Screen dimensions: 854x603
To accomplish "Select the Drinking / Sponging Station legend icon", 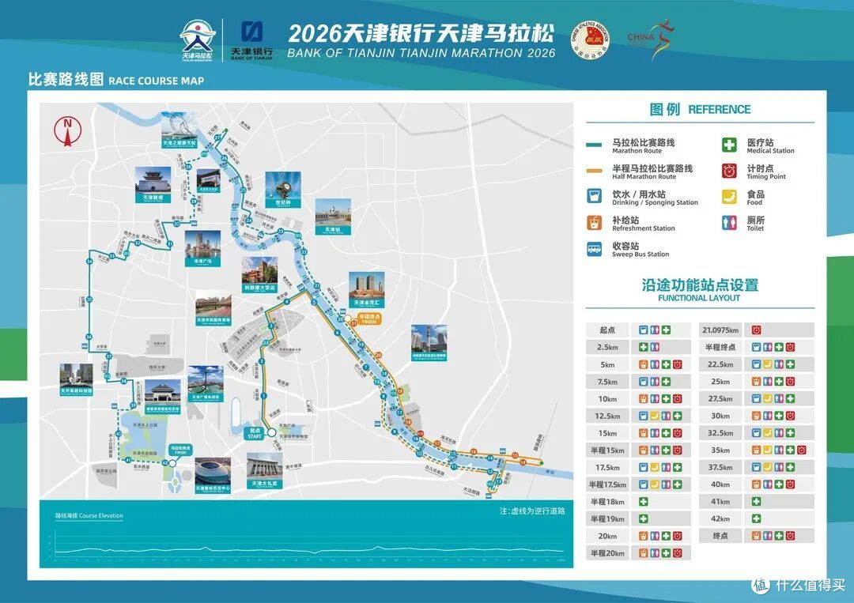I will [x=594, y=197].
